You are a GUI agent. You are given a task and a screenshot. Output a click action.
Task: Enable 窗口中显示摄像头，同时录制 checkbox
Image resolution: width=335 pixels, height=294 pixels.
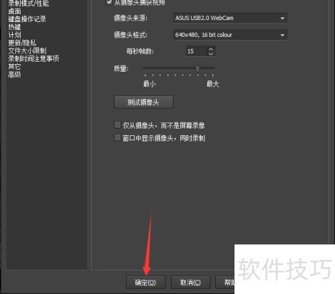117,138
